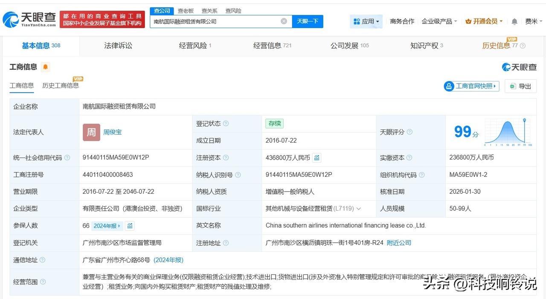The width and height of the screenshot is (546, 299).
Task: Click the 核准日期 value 2026-01-30
Action: click(x=465, y=192)
